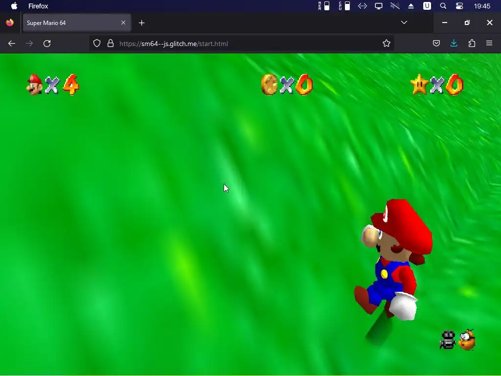Select the Super Mario 64 tab

click(x=77, y=23)
